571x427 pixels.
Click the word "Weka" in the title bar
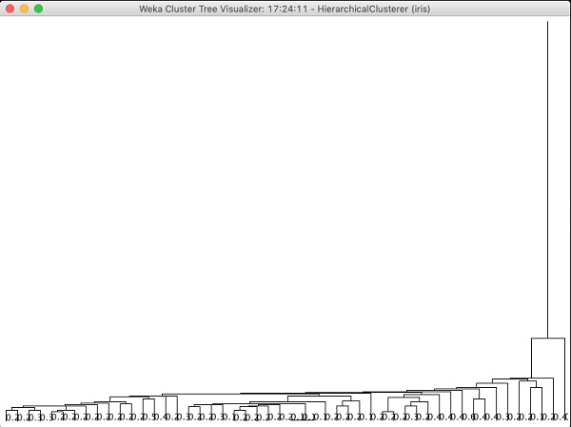click(152, 9)
